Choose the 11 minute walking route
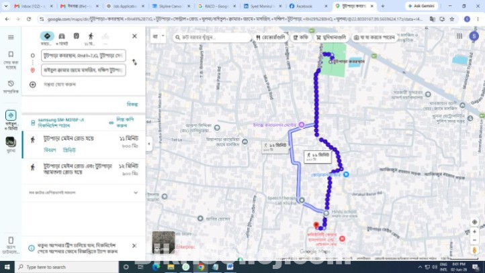Screen dimensions: 485x273 pos(83,144)
